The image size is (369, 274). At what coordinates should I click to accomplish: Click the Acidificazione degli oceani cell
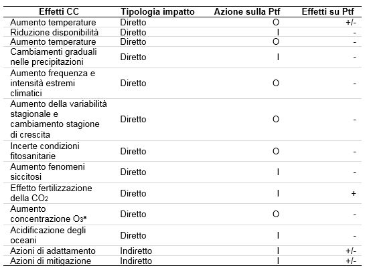[48, 235]
